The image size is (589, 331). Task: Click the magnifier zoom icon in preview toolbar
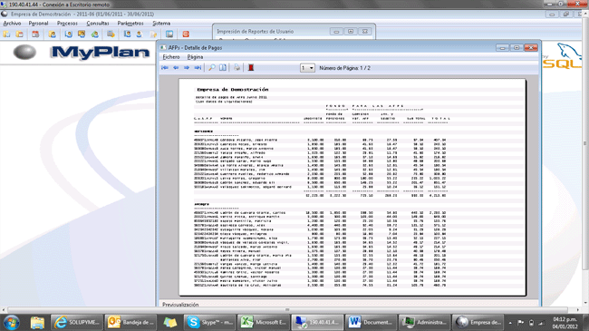click(212, 68)
